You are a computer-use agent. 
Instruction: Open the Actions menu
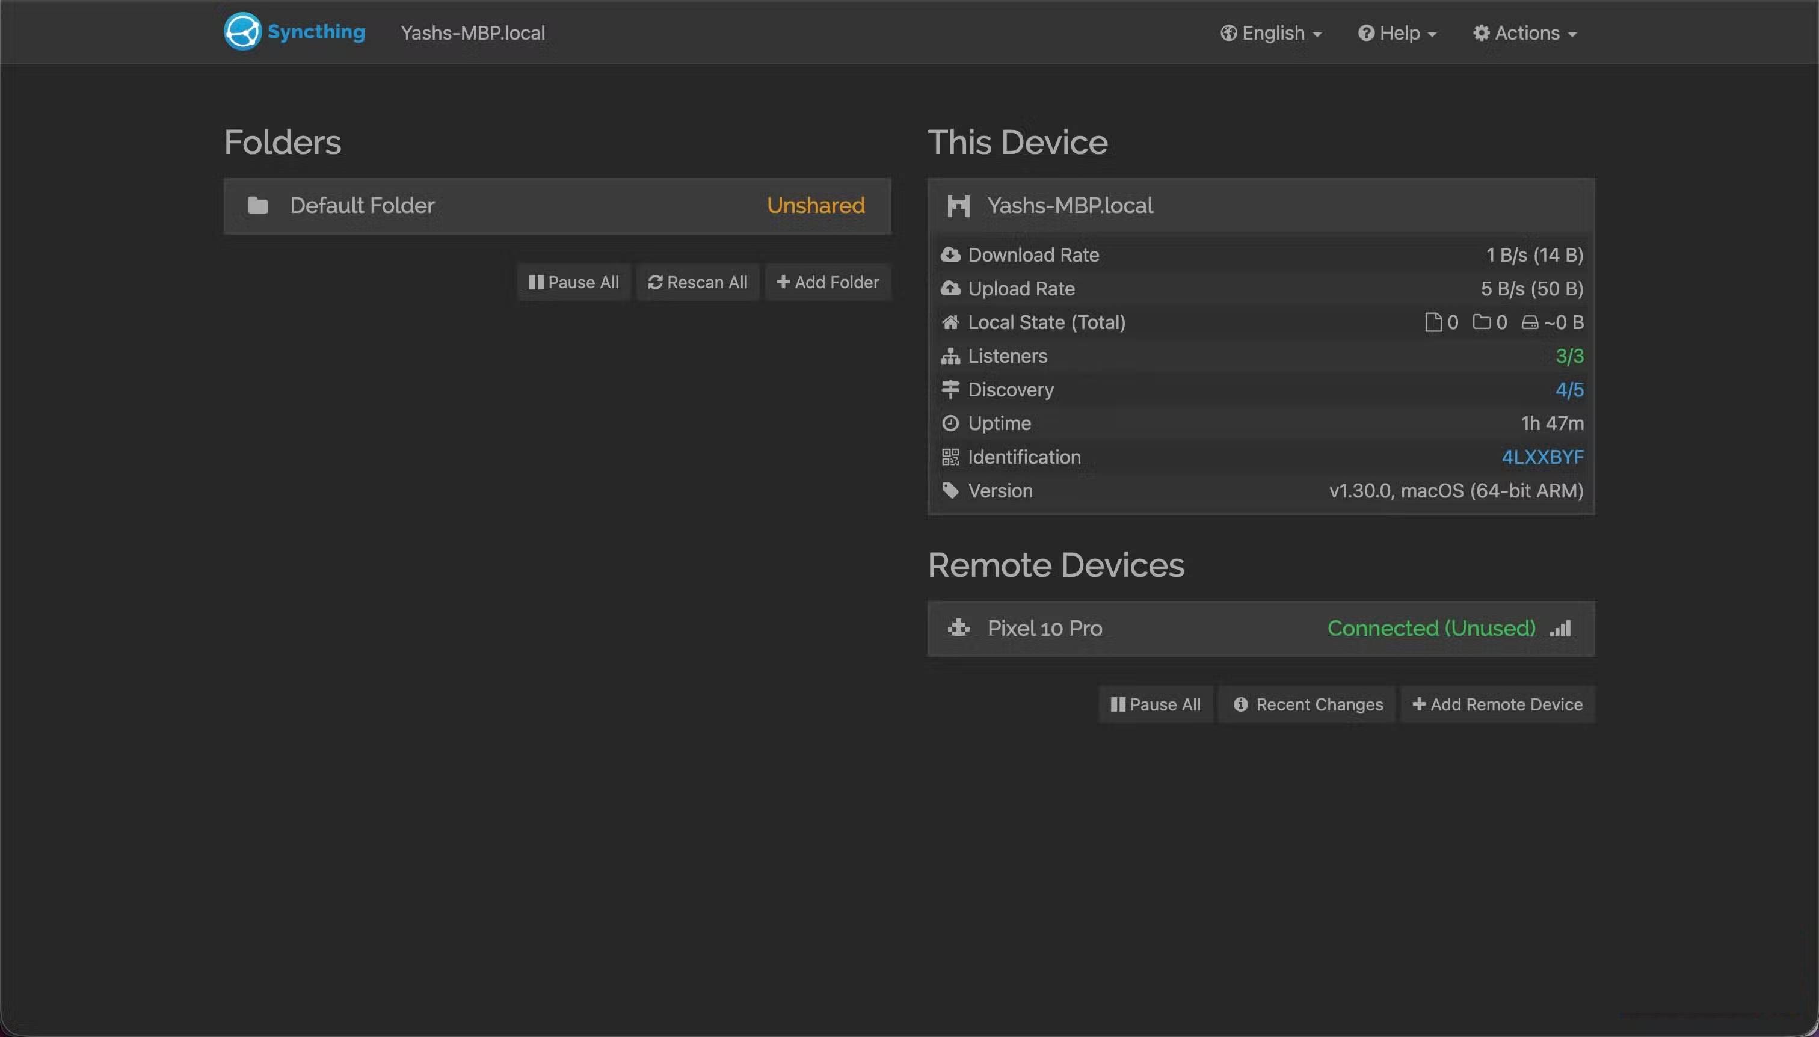[1524, 32]
